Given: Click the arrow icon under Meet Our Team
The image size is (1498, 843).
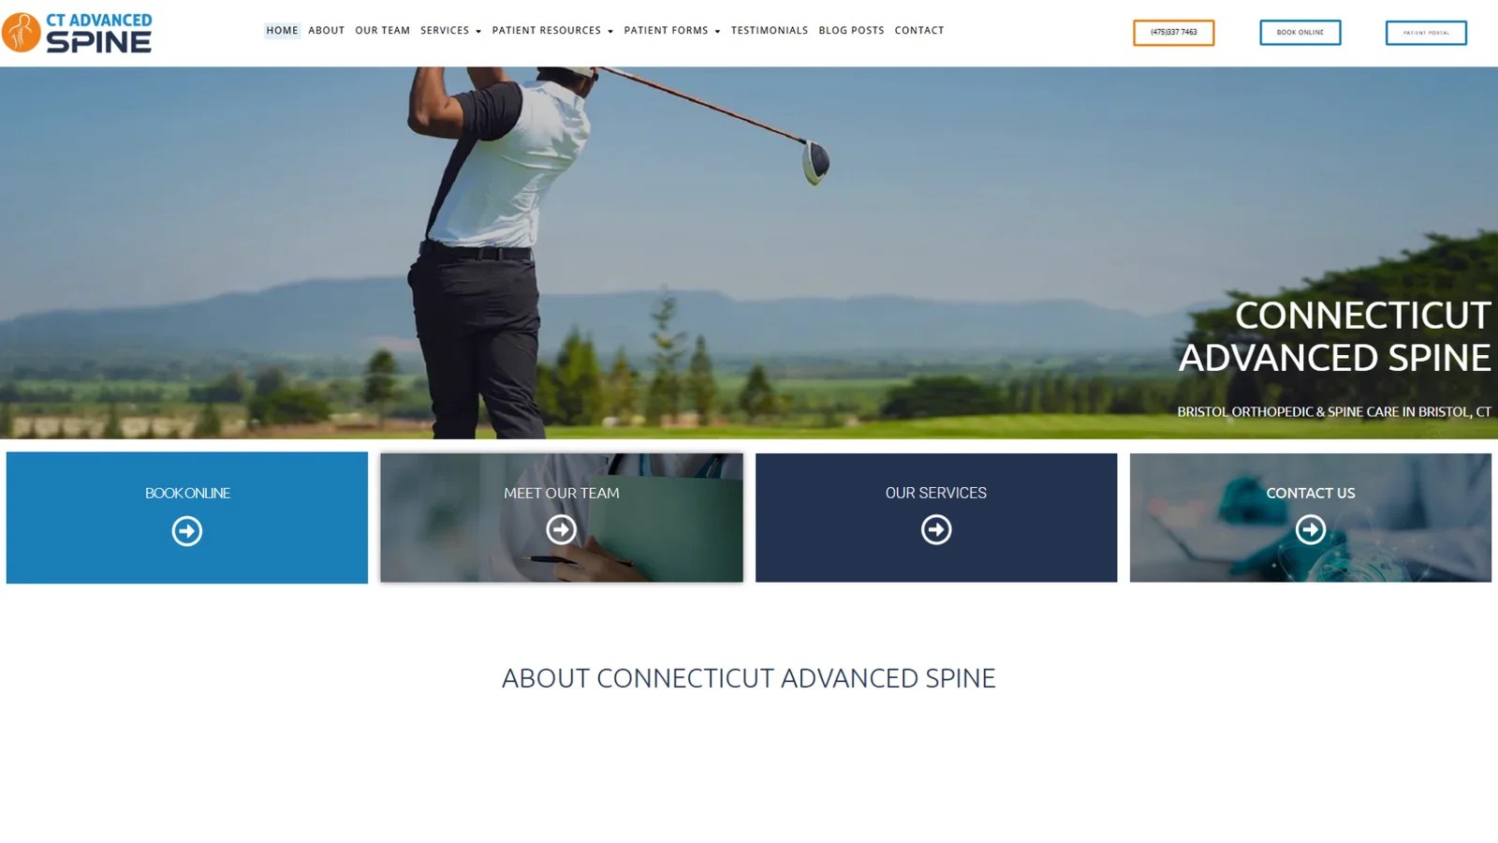Looking at the screenshot, I should pos(562,530).
